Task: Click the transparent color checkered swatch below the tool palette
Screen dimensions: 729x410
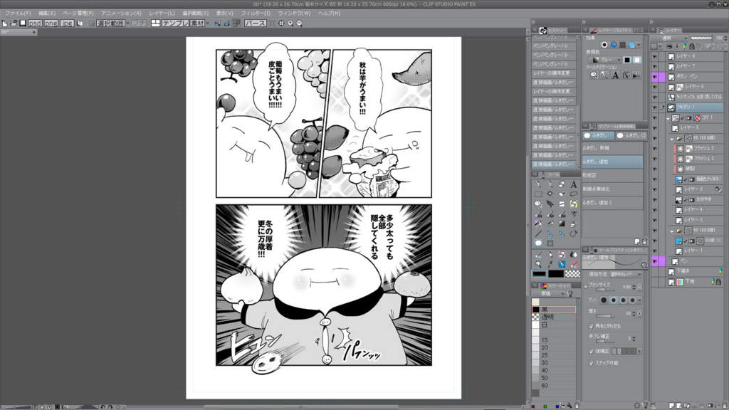Action: (x=572, y=274)
